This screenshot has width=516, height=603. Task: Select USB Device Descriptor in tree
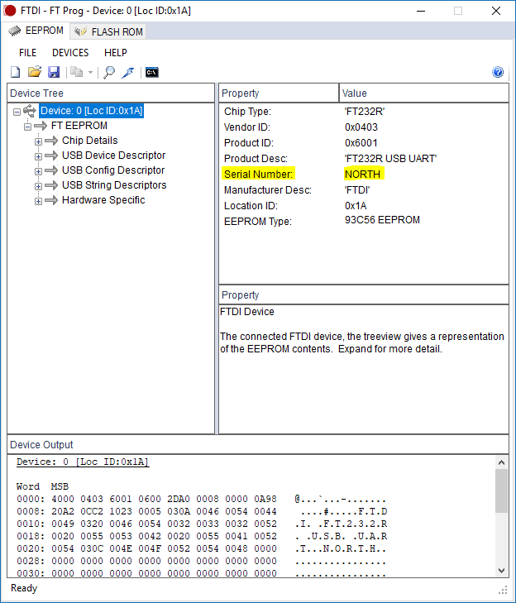click(113, 156)
